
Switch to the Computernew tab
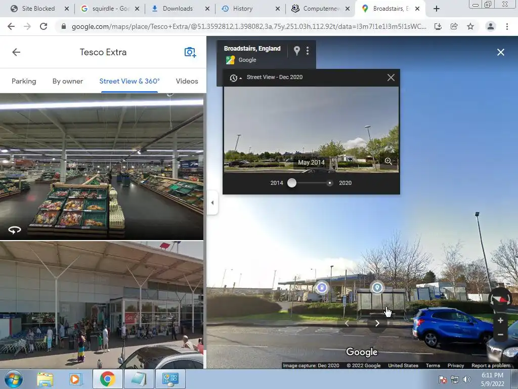click(321, 9)
